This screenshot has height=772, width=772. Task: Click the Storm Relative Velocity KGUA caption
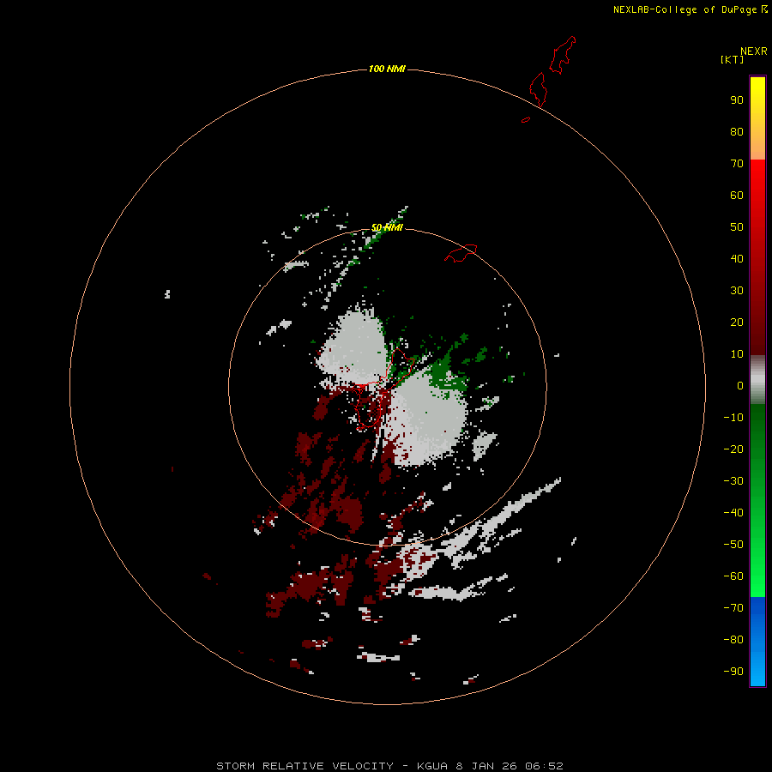pos(389,766)
